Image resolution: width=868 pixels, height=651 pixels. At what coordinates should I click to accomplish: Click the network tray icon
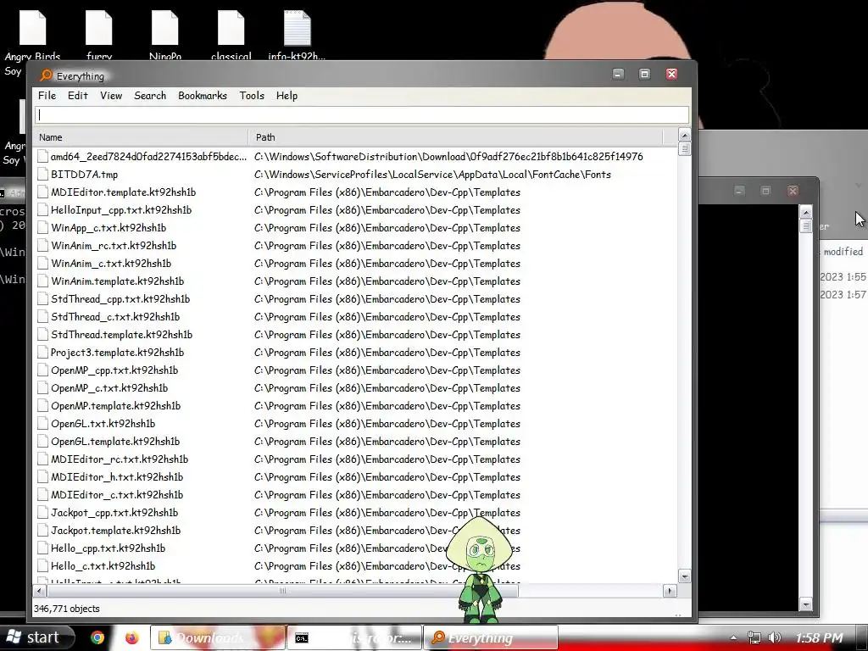tap(754, 637)
